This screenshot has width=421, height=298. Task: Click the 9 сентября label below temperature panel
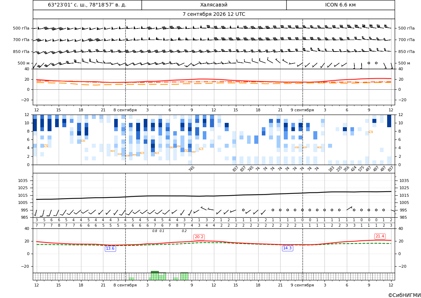coord(302,110)
